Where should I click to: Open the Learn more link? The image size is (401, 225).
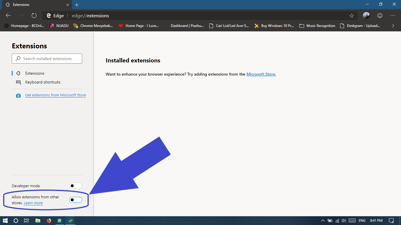[x=33, y=203]
